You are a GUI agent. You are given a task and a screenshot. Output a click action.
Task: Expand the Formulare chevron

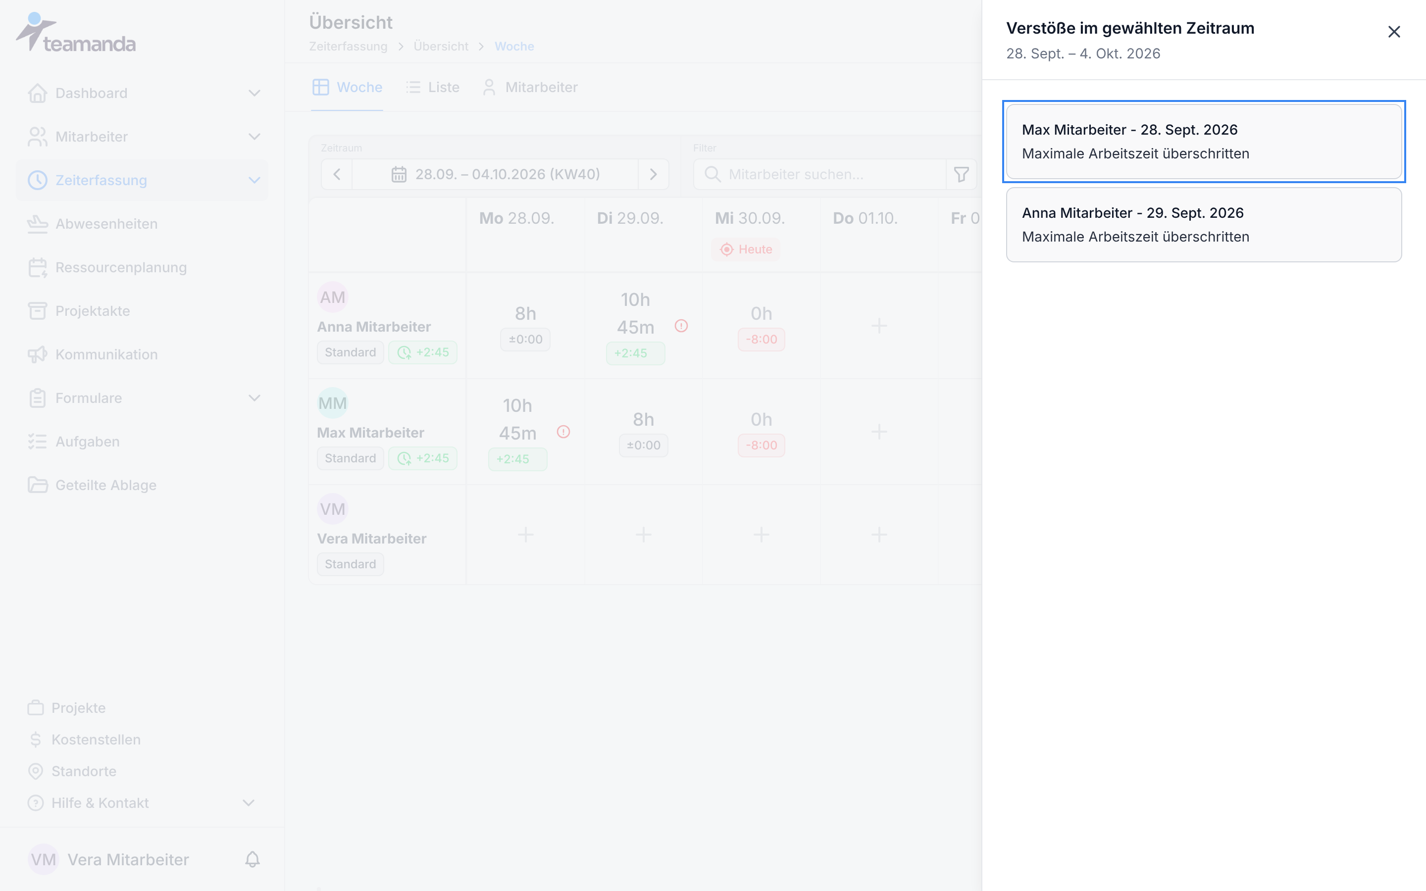pos(254,398)
